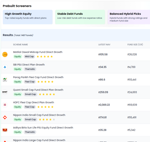
Task: Click the fund size ₹5,342
Action: 131,130
